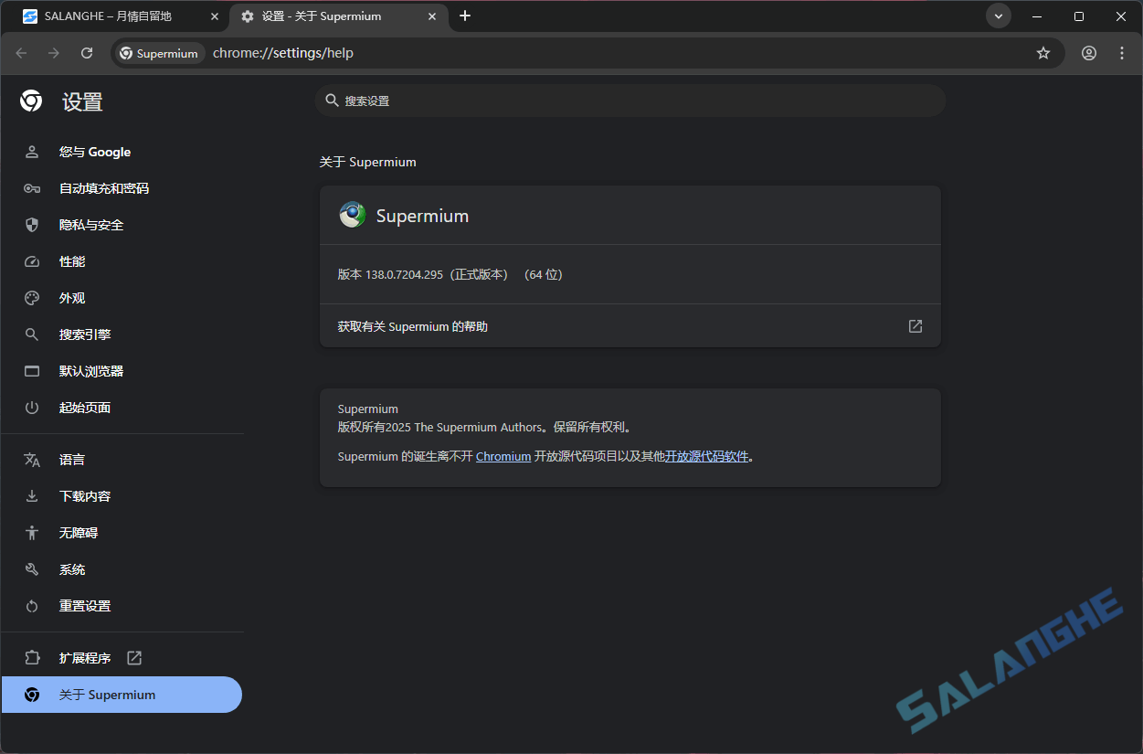The width and height of the screenshot is (1143, 754).
Task: Click the 搜索设置 search field
Action: 630,101
